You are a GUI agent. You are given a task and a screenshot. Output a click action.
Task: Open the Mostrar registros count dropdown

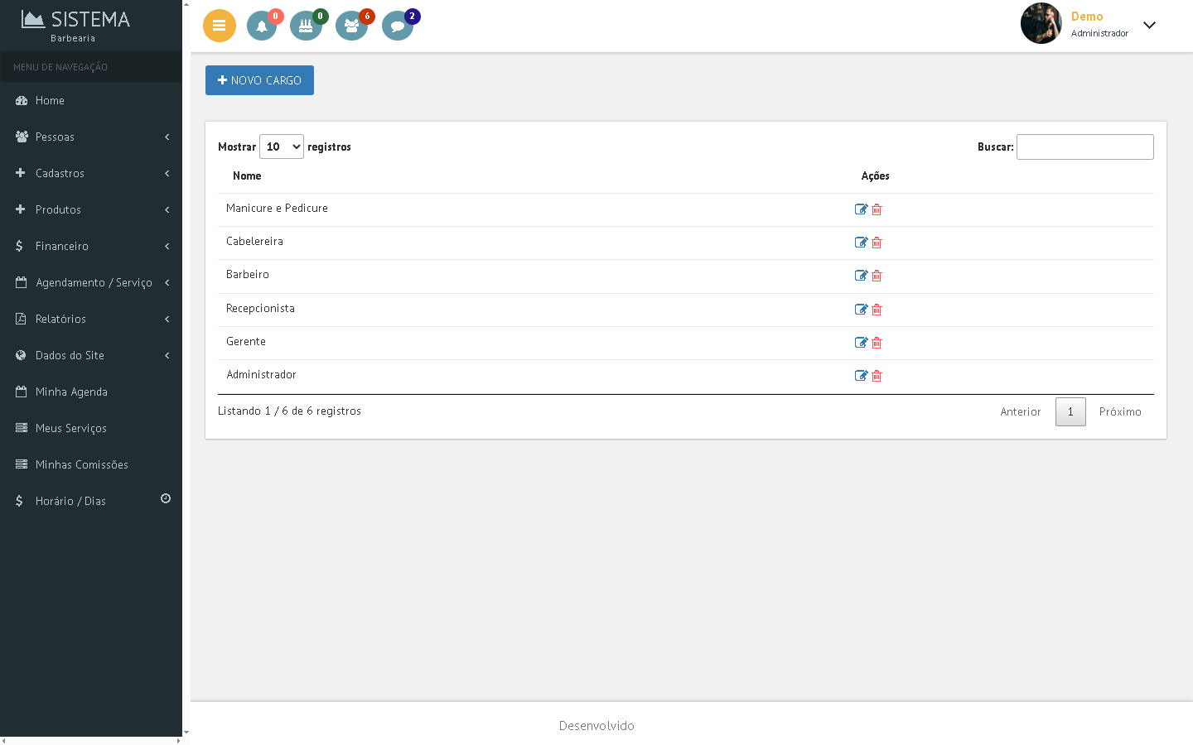pos(282,147)
